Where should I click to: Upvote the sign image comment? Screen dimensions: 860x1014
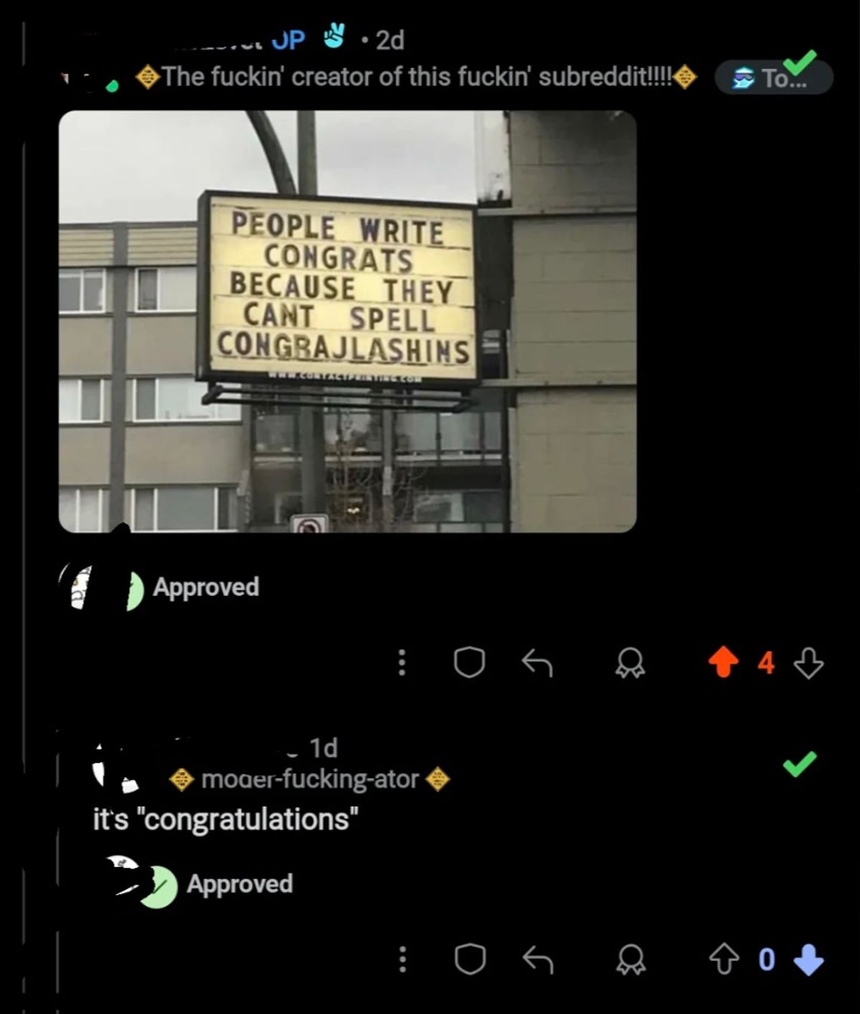(723, 663)
